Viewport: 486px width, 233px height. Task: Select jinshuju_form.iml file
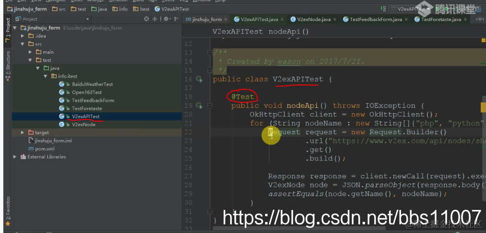pyautogui.click(x=53, y=140)
